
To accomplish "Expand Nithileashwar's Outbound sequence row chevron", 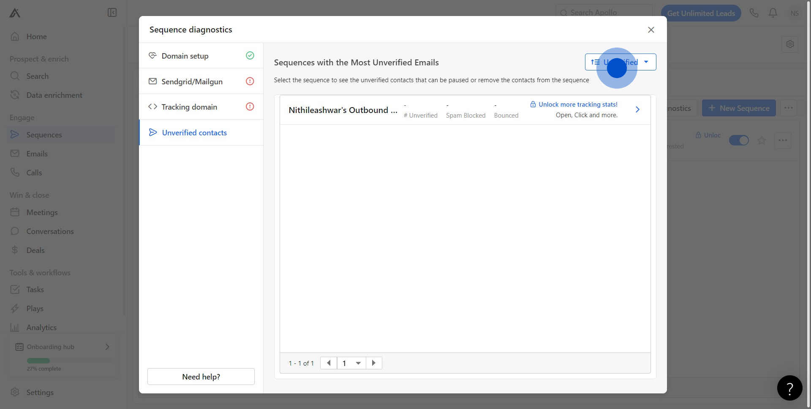I will tap(637, 110).
